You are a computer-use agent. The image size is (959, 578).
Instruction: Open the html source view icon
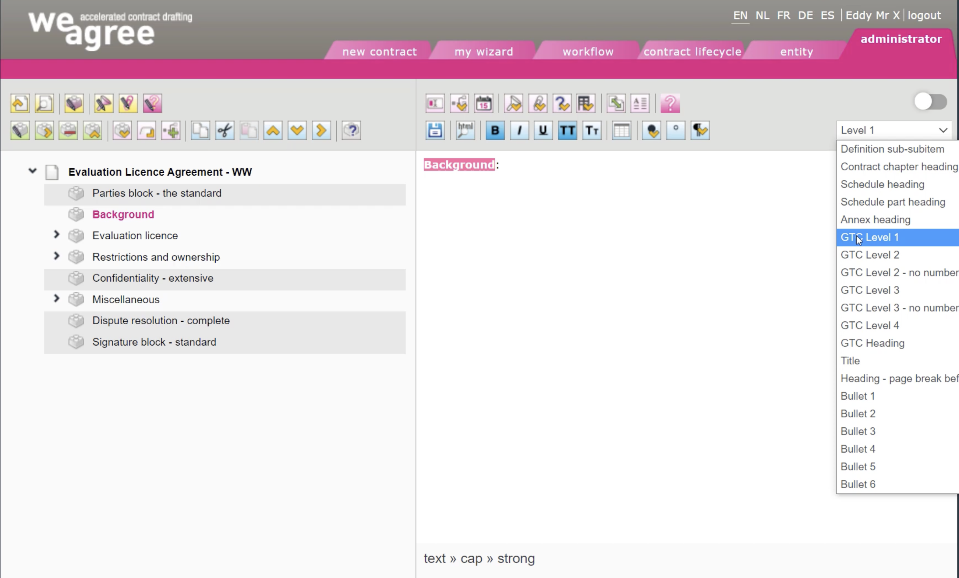click(x=465, y=130)
